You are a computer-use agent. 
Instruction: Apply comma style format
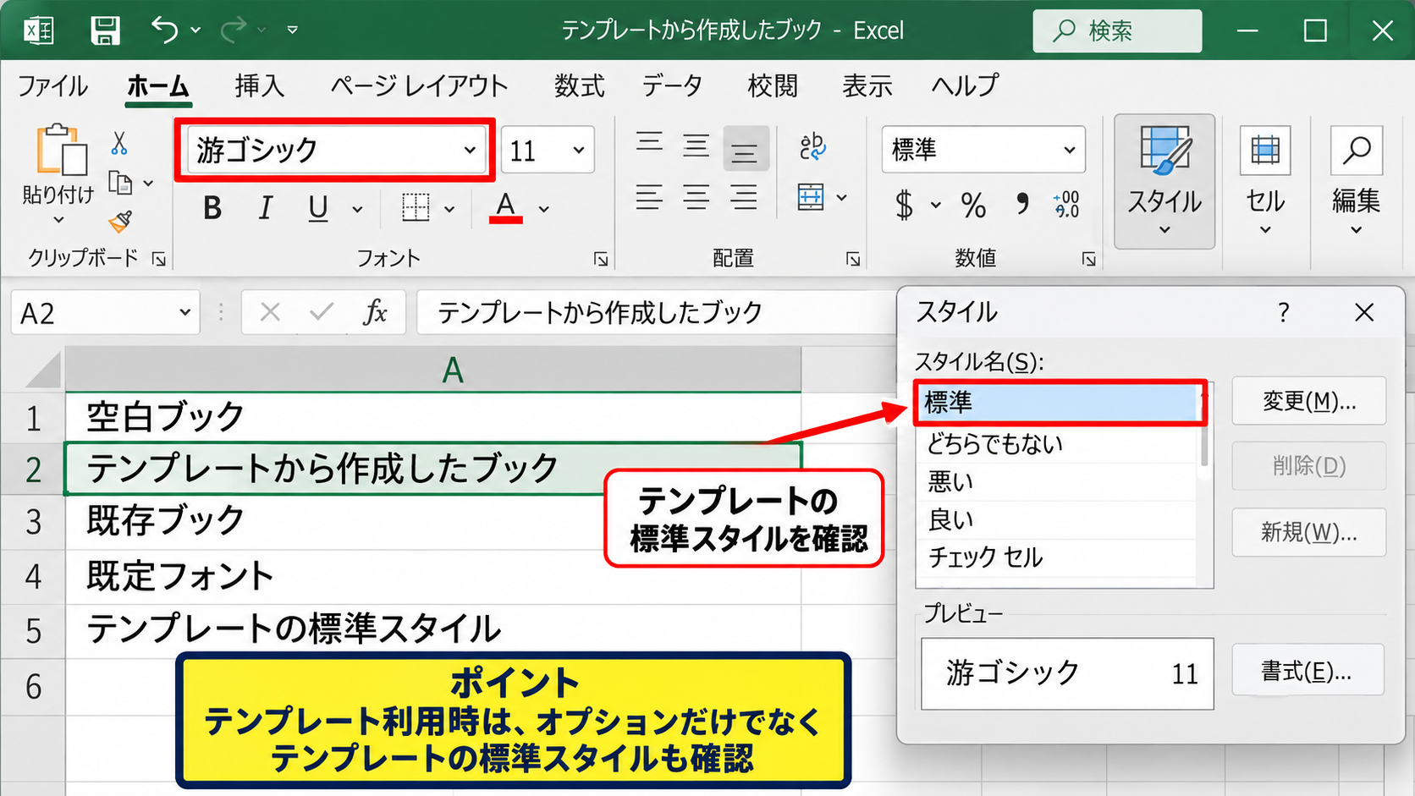point(1022,205)
